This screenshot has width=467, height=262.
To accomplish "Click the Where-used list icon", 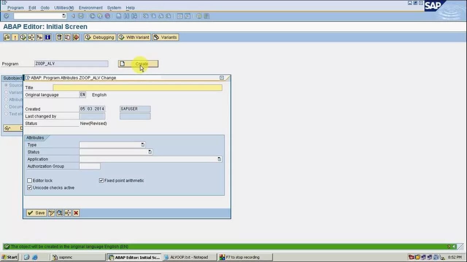I will tap(31, 37).
